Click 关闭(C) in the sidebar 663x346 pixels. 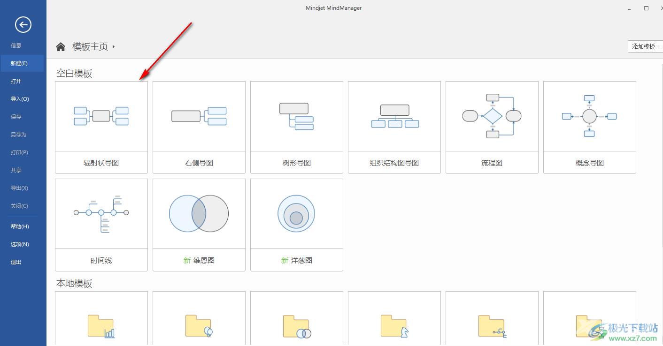(x=19, y=206)
